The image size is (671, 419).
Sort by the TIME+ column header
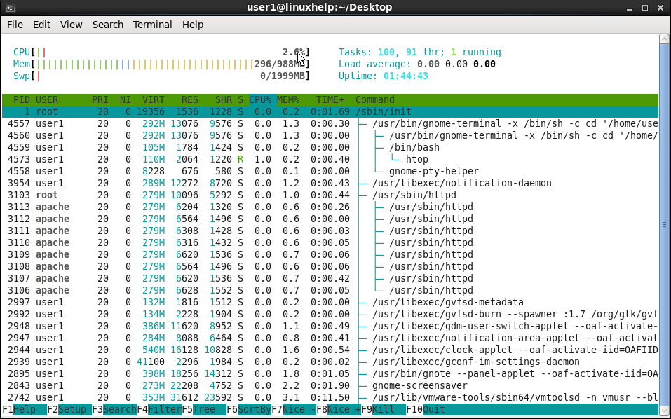[x=330, y=99]
